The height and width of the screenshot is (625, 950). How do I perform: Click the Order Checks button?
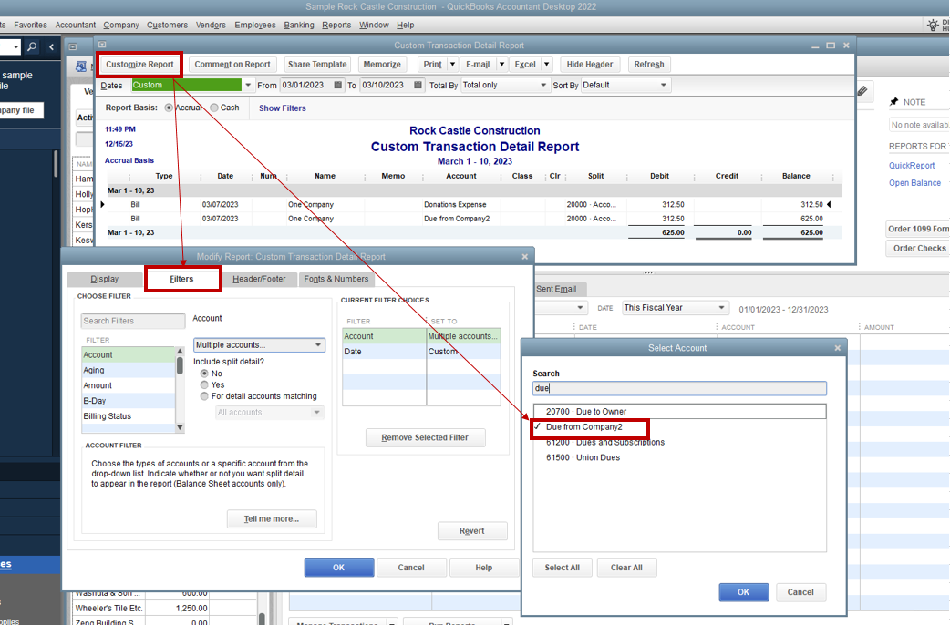point(918,249)
